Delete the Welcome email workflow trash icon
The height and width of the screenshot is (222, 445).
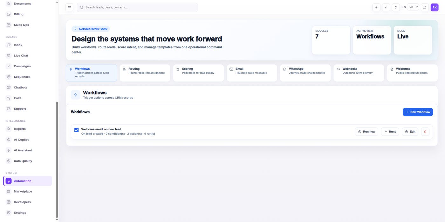(425, 132)
